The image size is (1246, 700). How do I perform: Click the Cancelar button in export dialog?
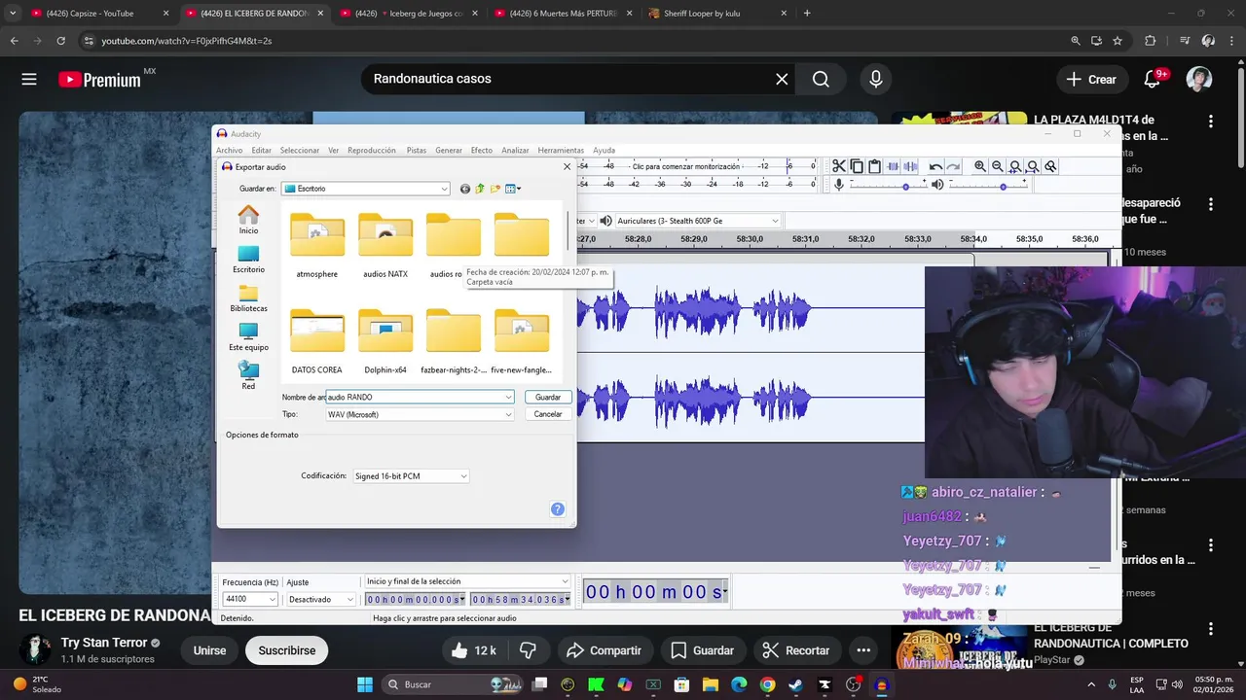tap(548, 414)
